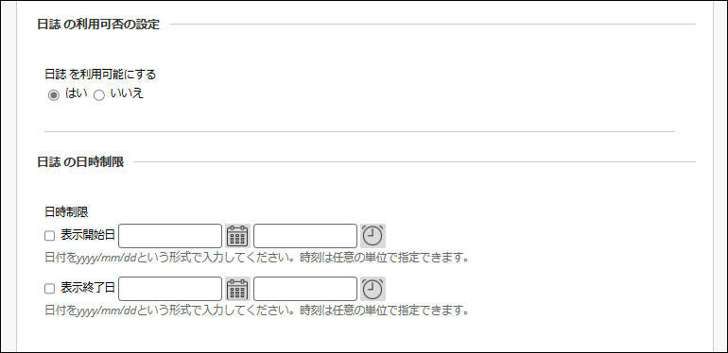
Task: Click the 表示開始日 label text
Action: [x=88, y=235]
